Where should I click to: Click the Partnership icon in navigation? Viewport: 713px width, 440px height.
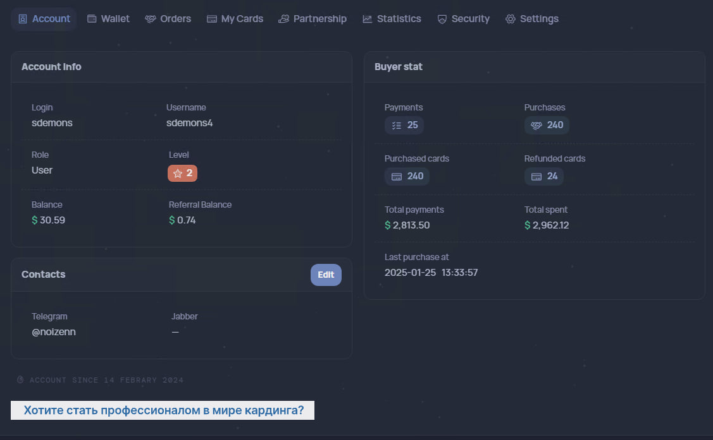pyautogui.click(x=284, y=19)
